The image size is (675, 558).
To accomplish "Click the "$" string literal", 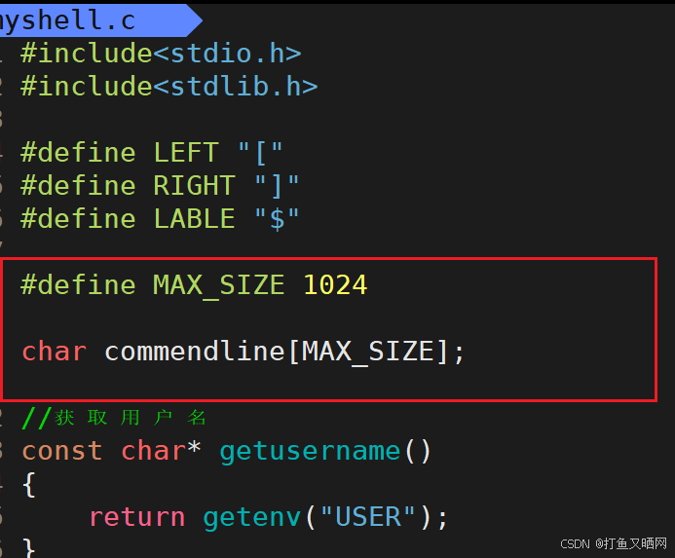I will pyautogui.click(x=277, y=219).
